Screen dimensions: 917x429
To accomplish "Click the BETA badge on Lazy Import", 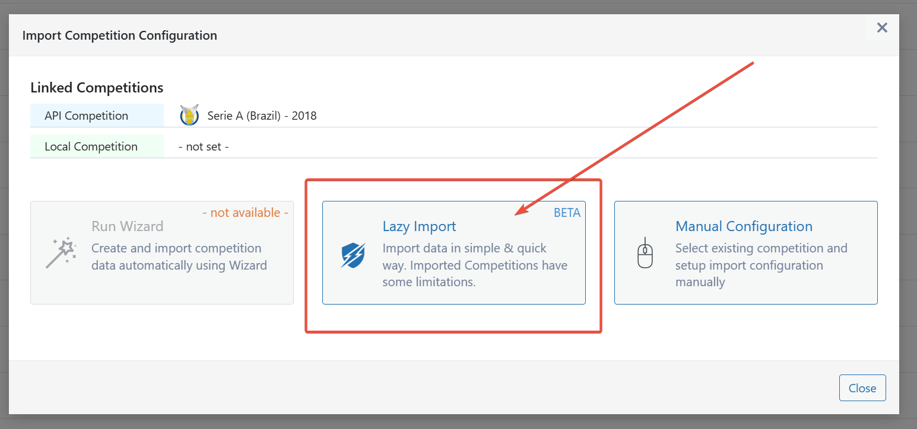I will pos(567,213).
